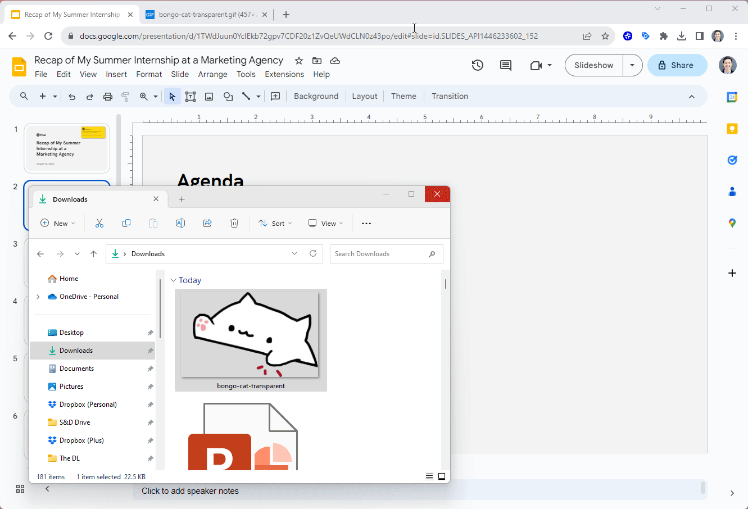This screenshot has height=509, width=748.
Task: Click the Add comment toolbar icon
Action: (275, 97)
